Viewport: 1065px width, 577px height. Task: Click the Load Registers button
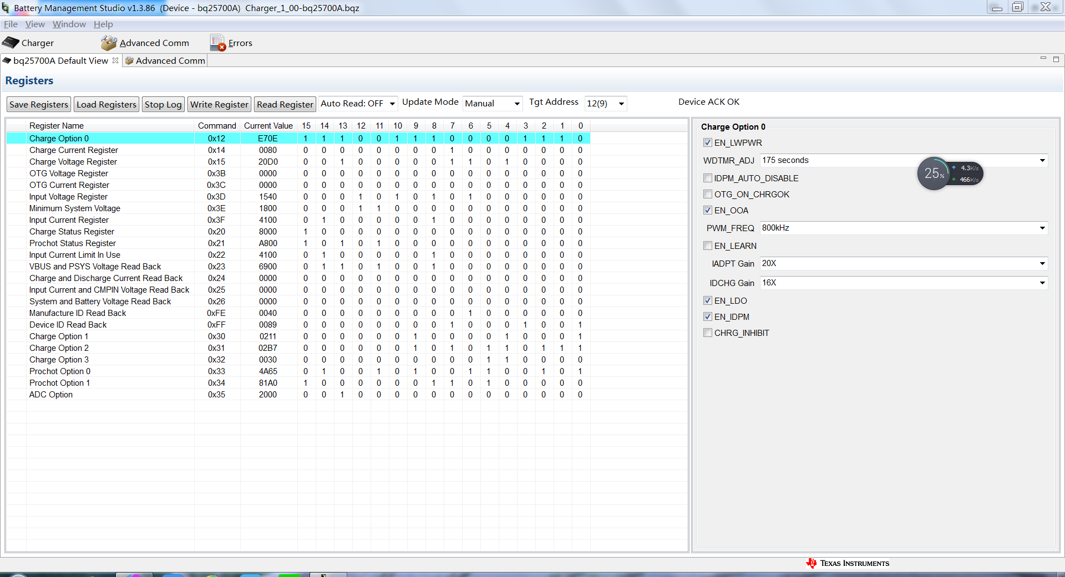(x=106, y=104)
